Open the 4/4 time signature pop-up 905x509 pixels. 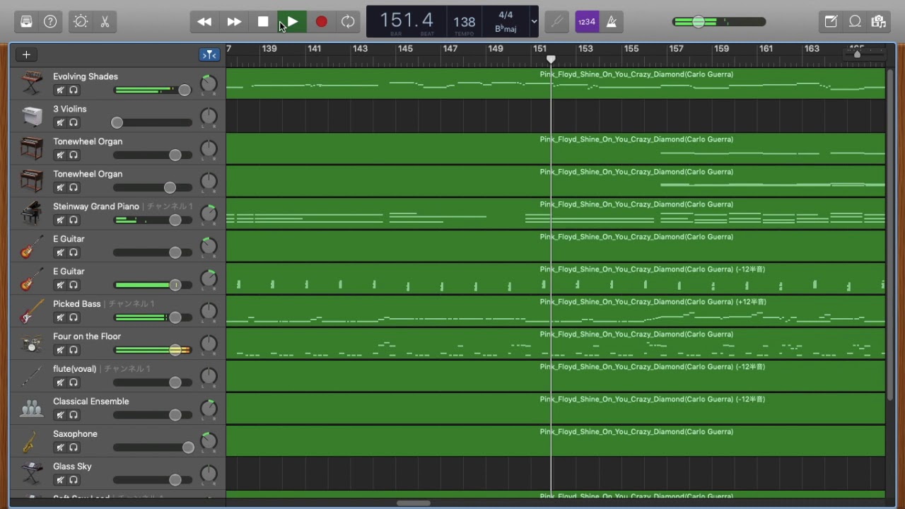(506, 15)
